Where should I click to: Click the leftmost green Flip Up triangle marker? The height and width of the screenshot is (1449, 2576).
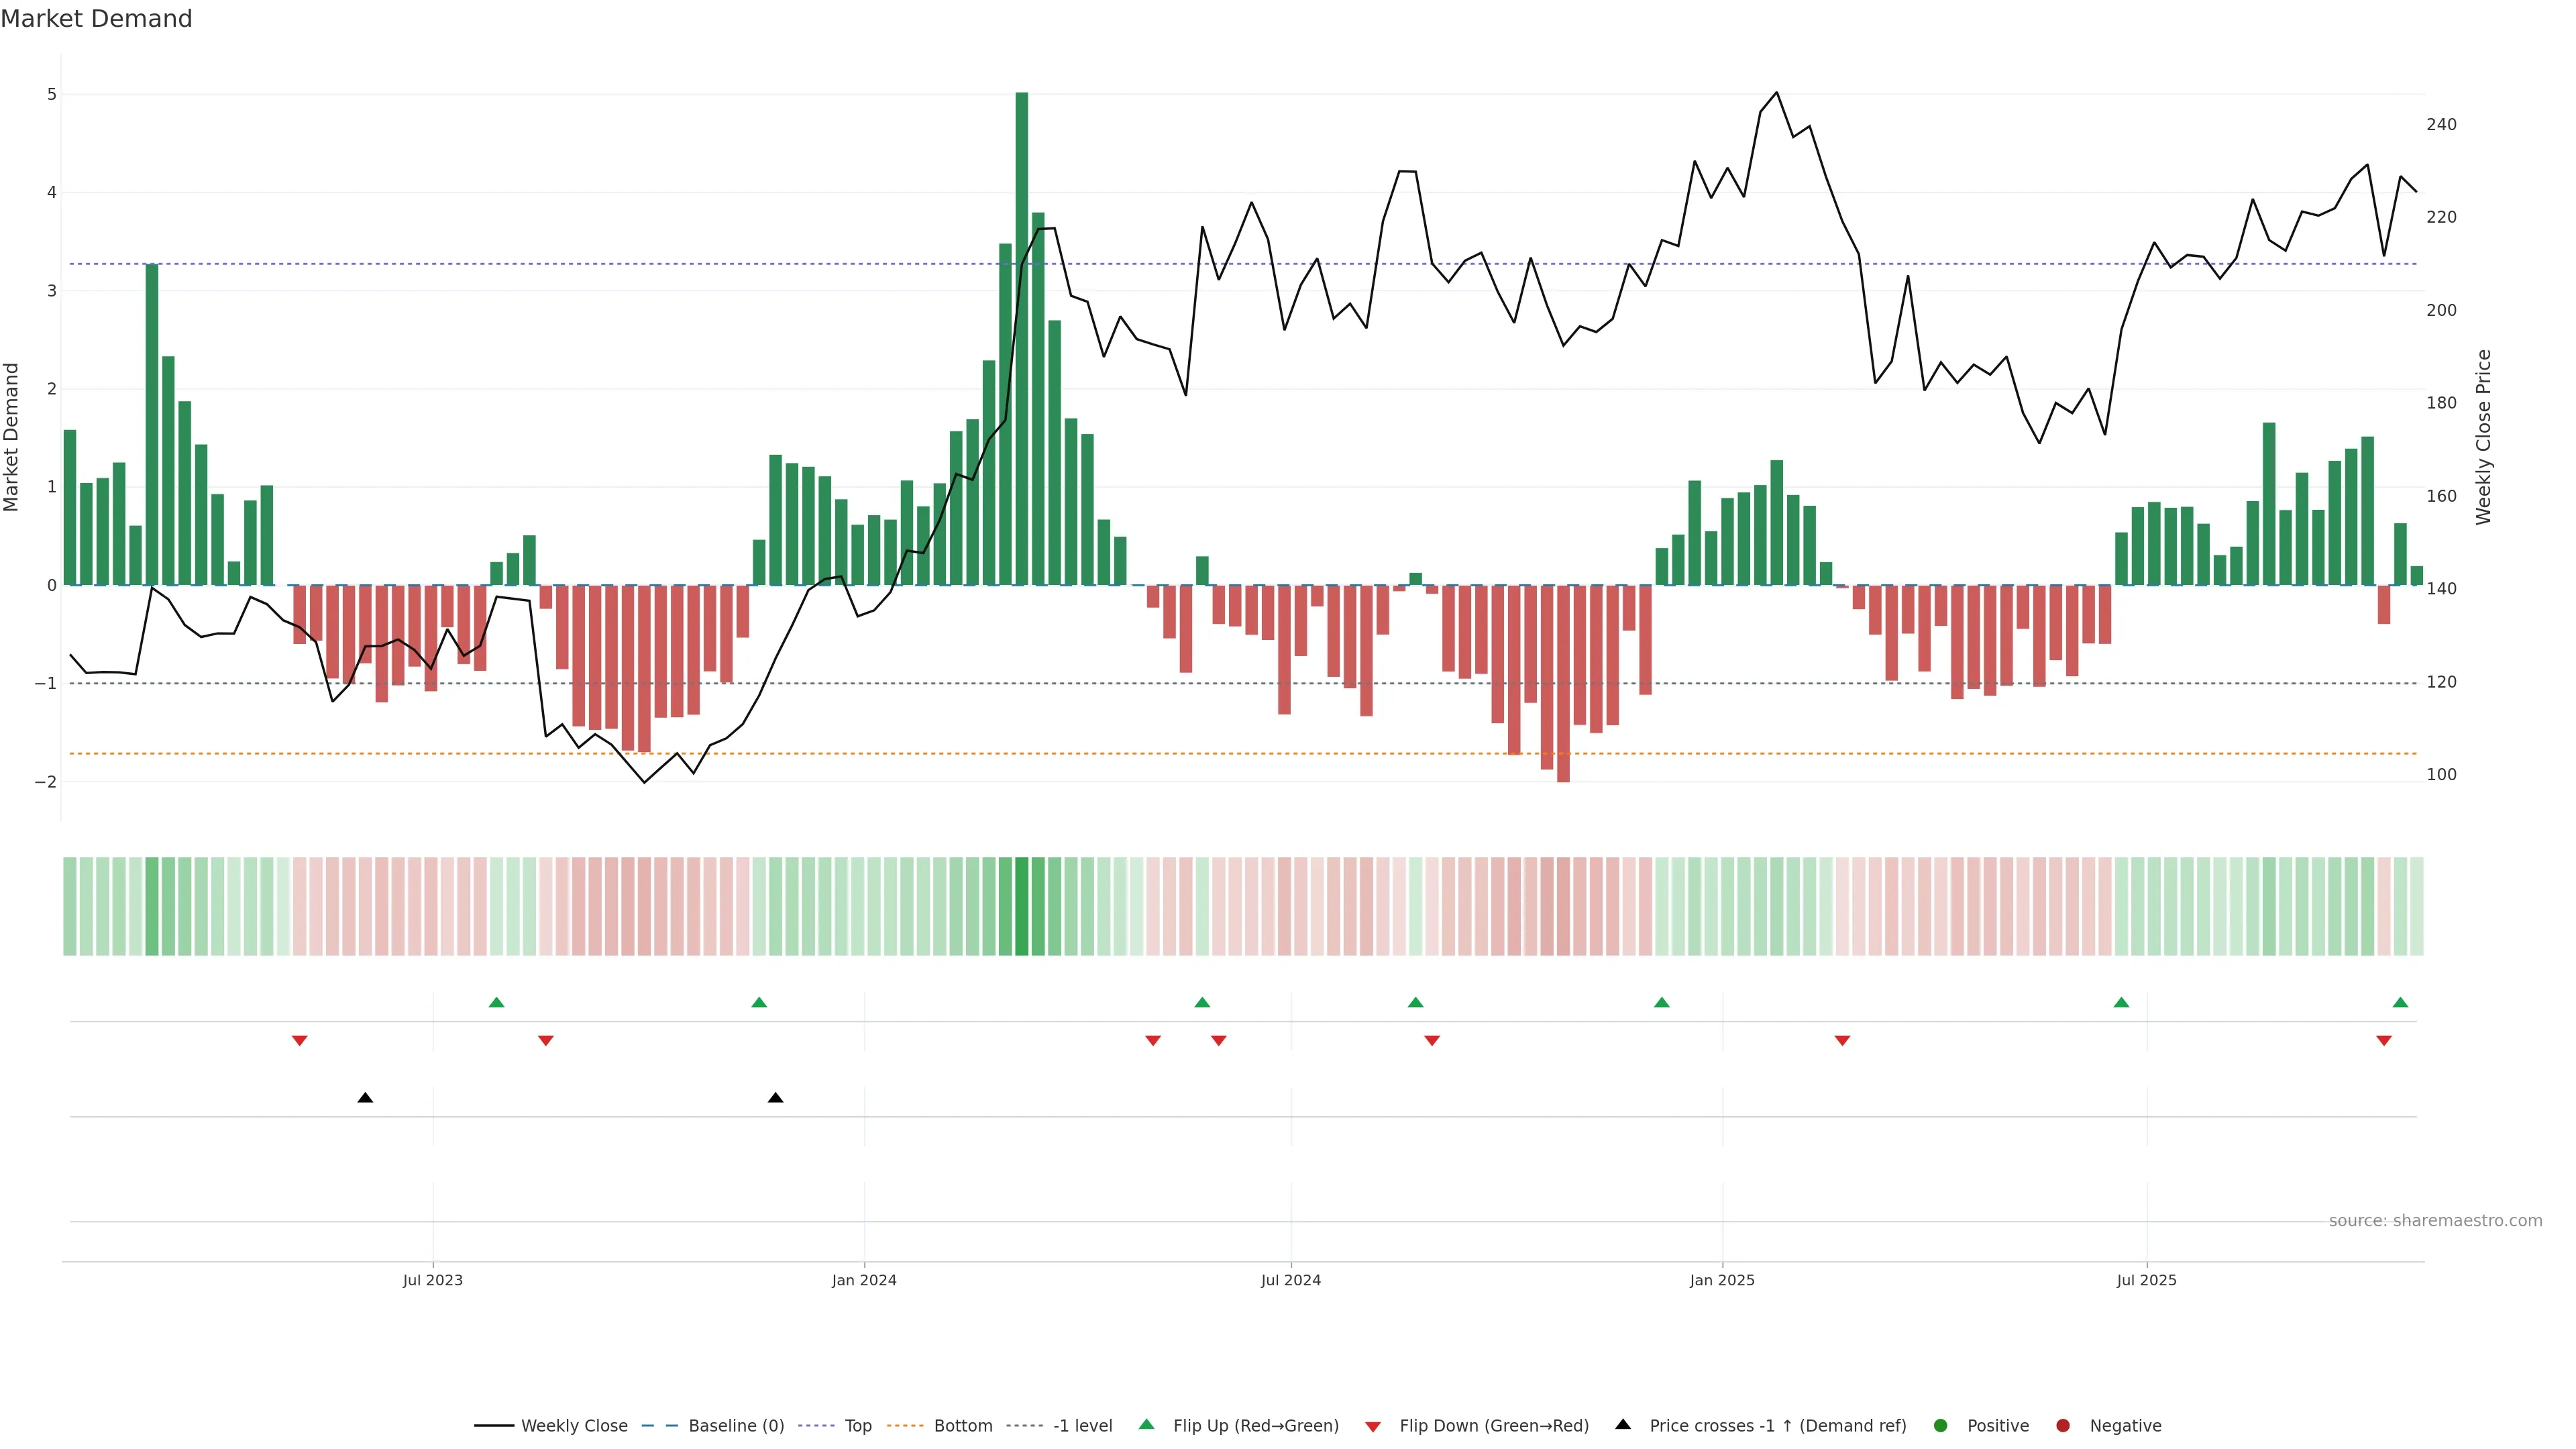coord(496,1002)
